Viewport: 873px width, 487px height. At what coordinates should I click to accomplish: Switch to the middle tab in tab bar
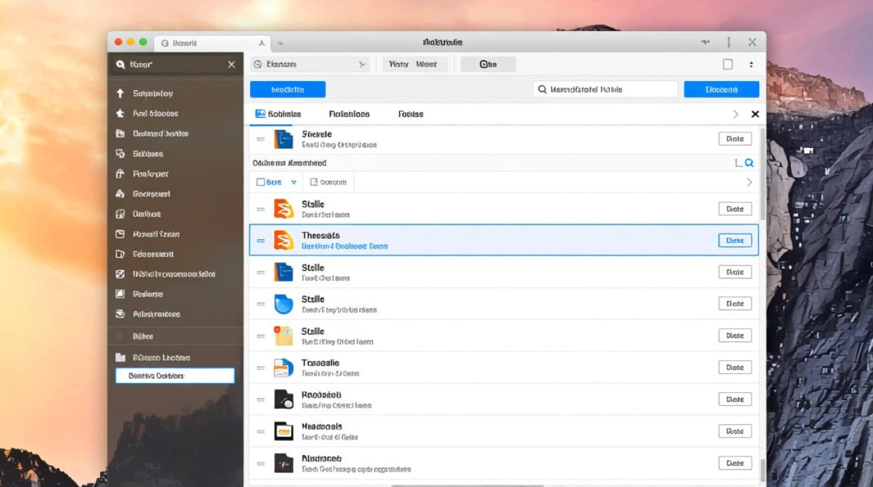click(349, 114)
